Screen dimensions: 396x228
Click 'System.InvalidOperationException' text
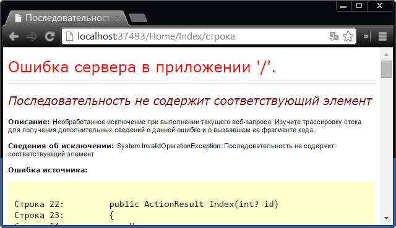pyautogui.click(x=169, y=146)
